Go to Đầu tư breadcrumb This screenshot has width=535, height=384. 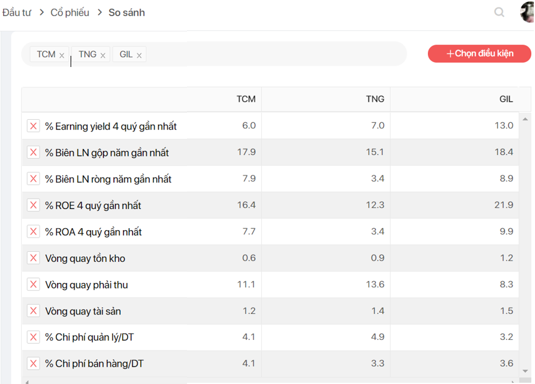pyautogui.click(x=17, y=12)
